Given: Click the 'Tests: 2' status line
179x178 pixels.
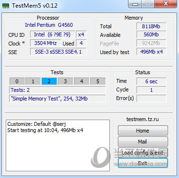Looking at the screenshot, I should pyautogui.click(x=57, y=90).
